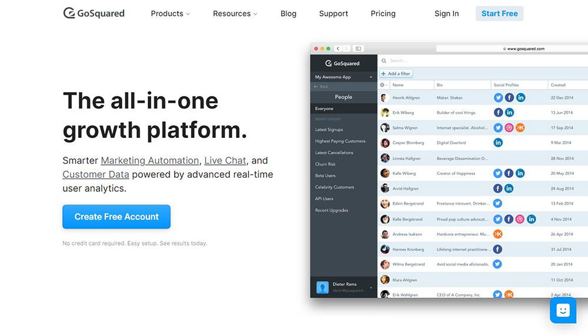The image size is (588, 335).
Task: Open Erik Wiberg's Facebook profile icon
Action: click(x=498, y=112)
